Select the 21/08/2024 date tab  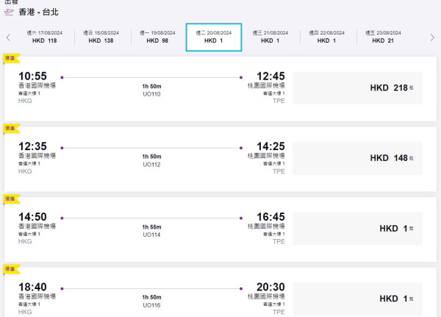point(270,37)
